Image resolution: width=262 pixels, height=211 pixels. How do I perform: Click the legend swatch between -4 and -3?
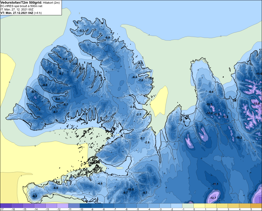(154, 206)
